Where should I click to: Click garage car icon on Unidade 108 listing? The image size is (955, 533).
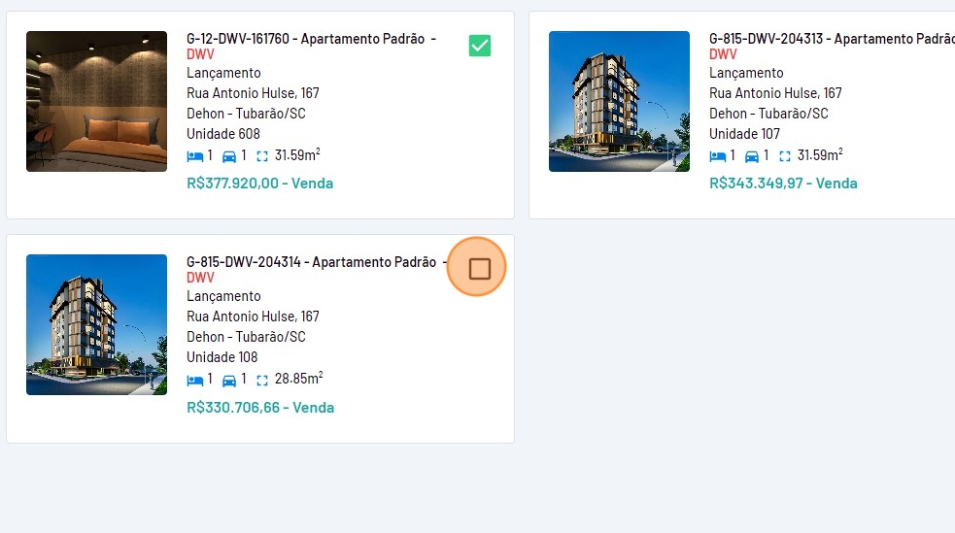tap(229, 380)
